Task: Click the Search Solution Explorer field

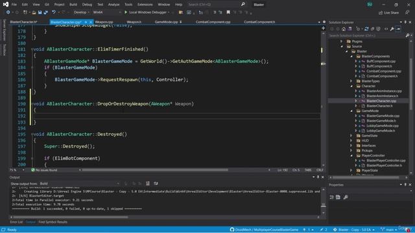Action: pos(368,36)
